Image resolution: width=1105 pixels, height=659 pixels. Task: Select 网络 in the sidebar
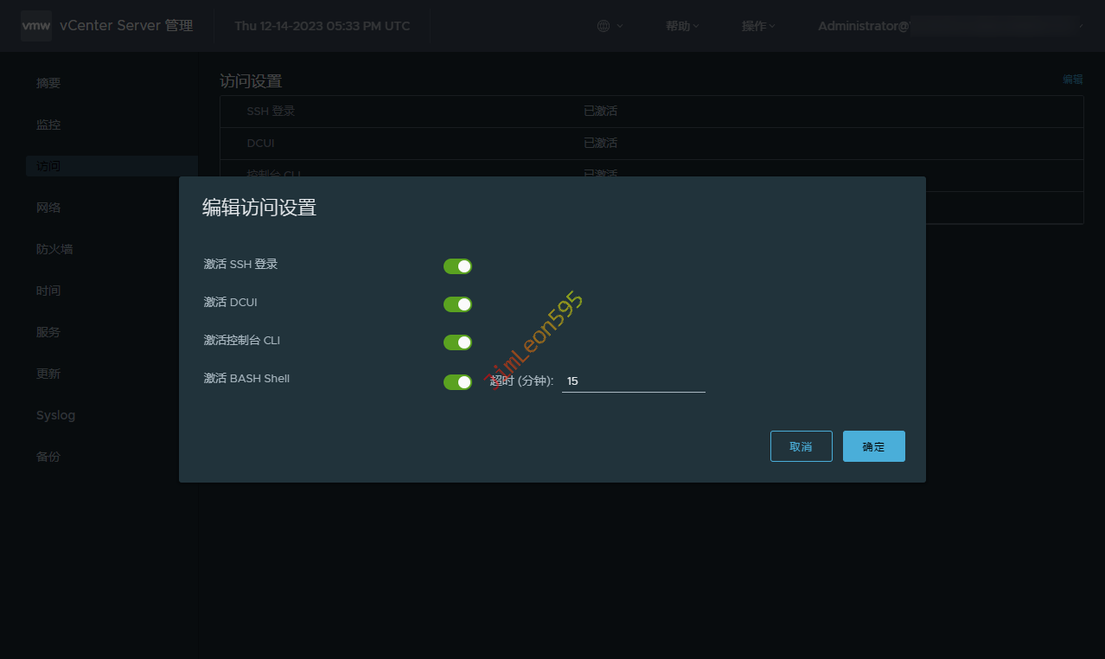[48, 208]
